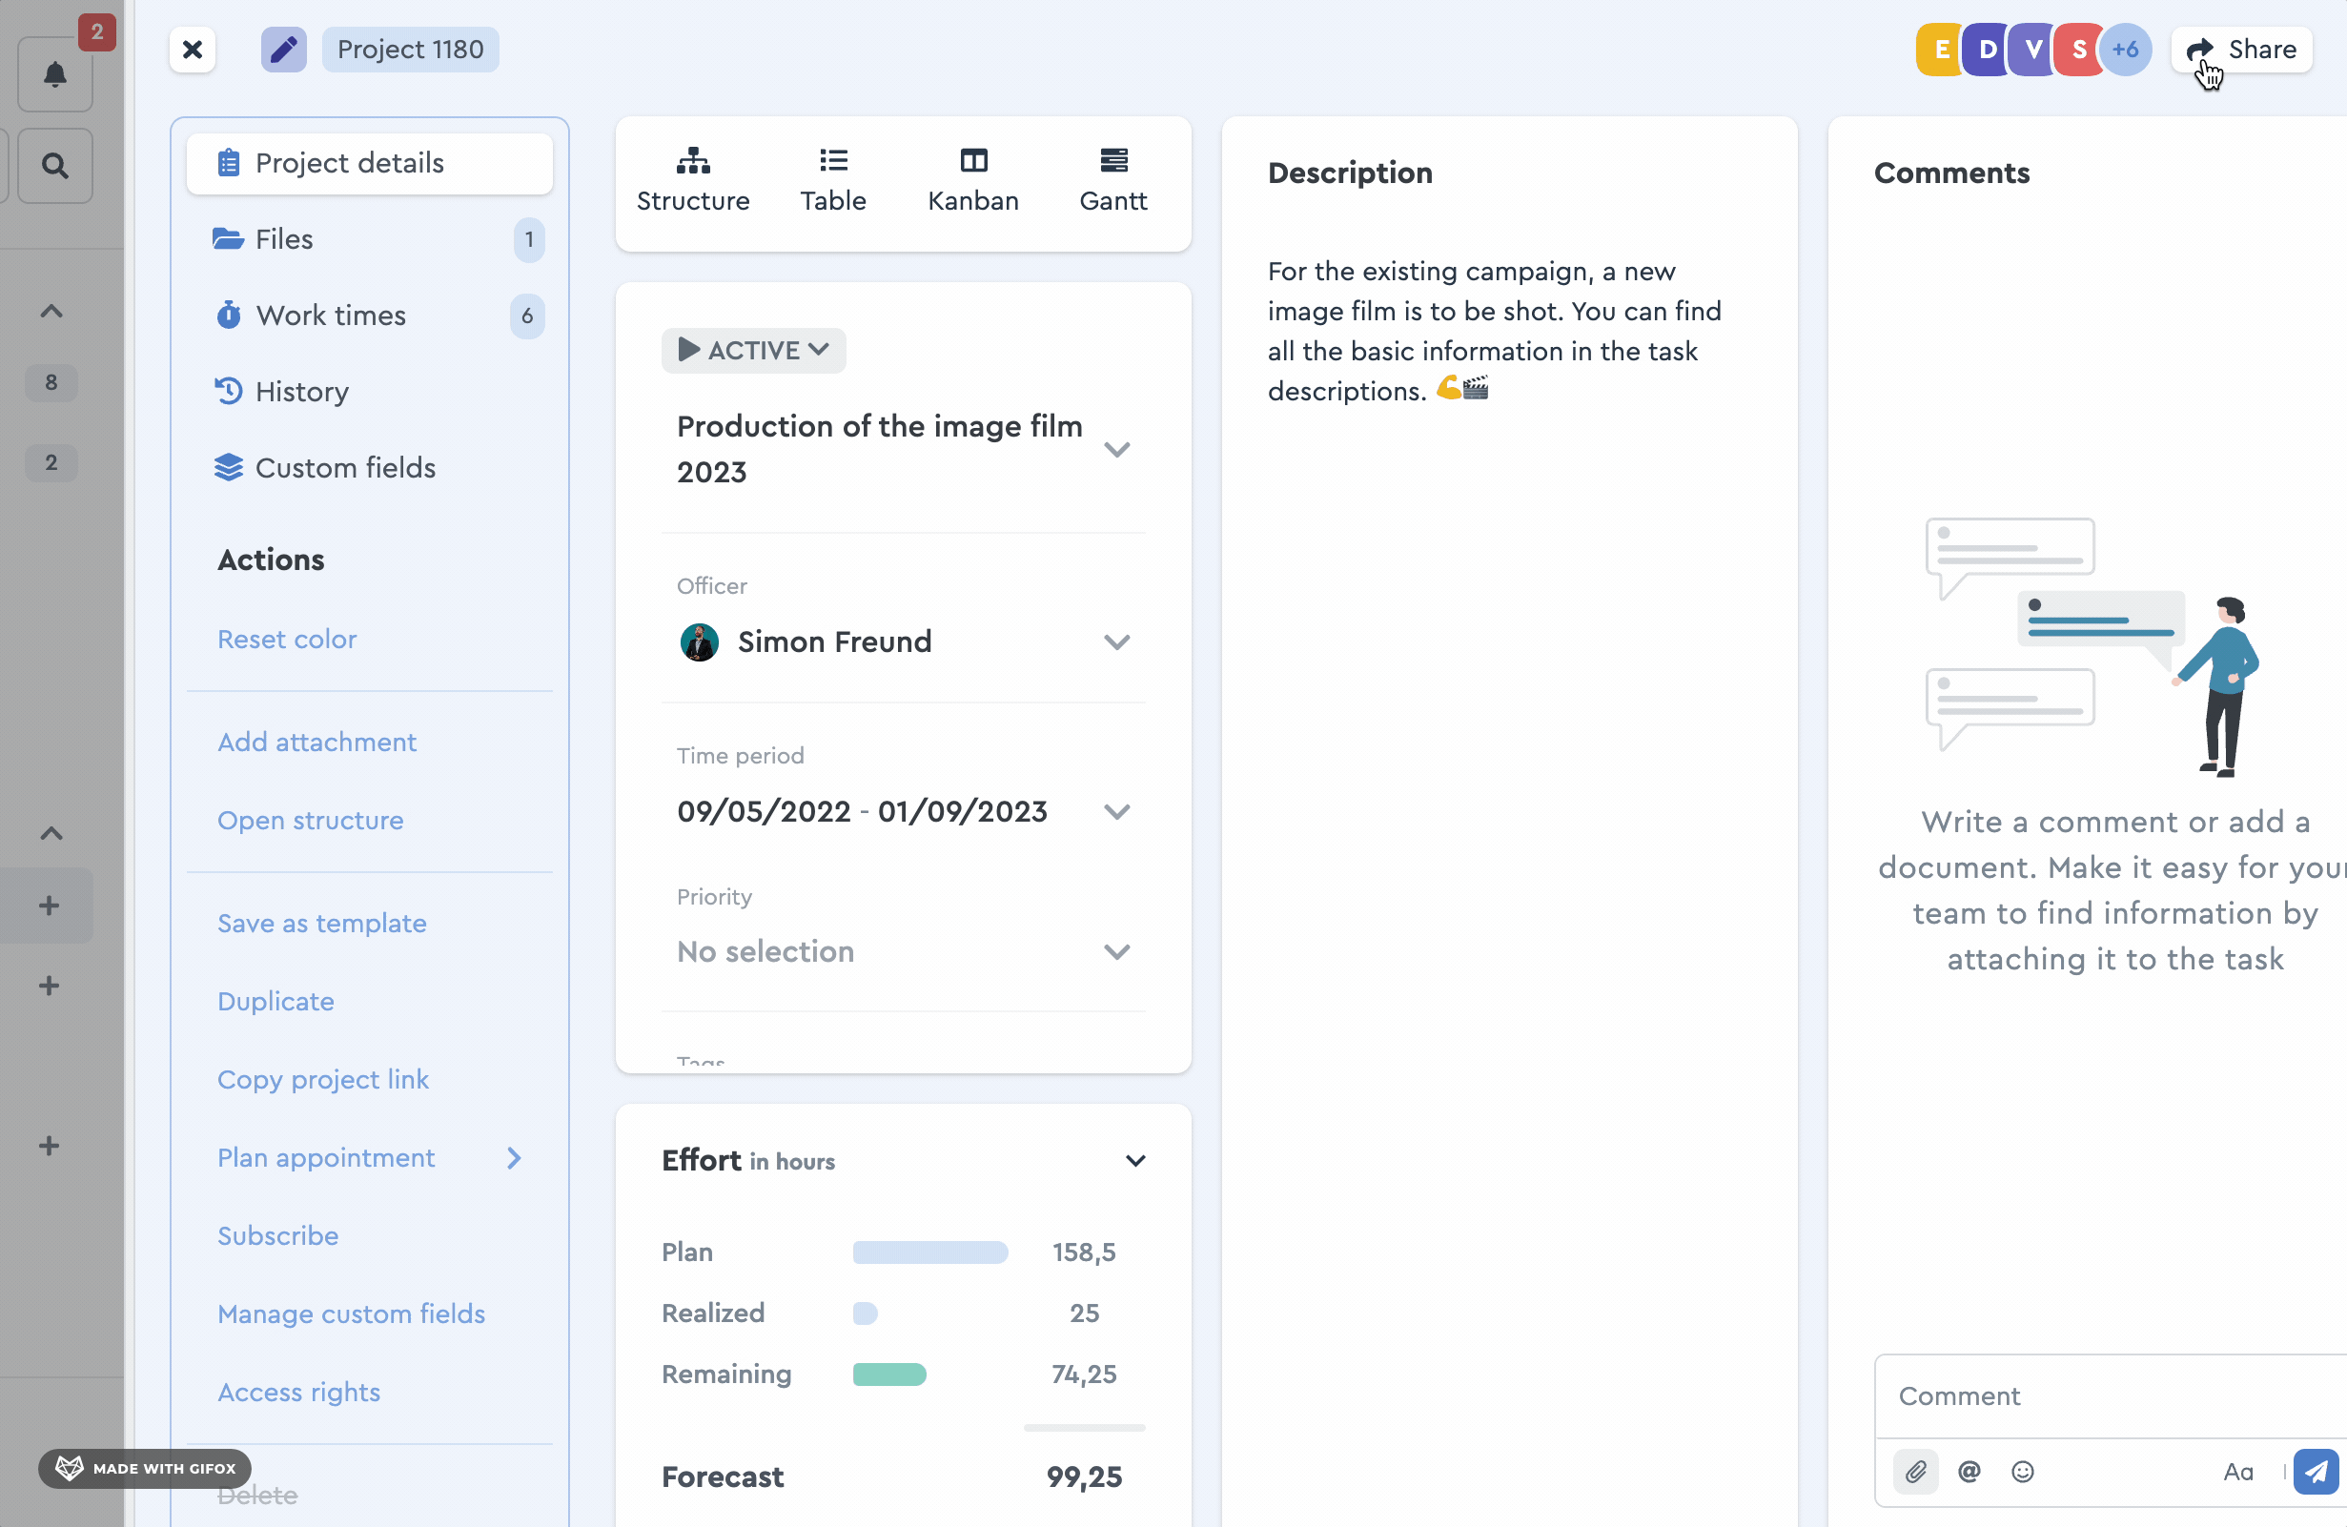2347x1527 pixels.
Task: Click Open structure action
Action: (311, 820)
